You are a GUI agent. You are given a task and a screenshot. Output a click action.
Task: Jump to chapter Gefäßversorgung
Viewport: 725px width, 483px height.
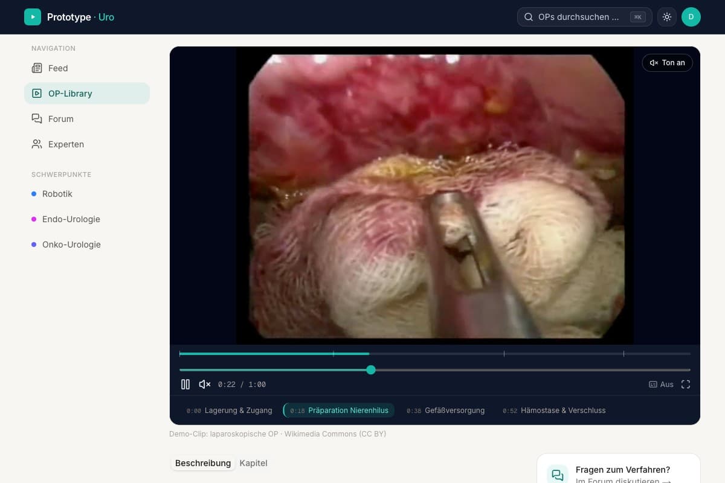(446, 411)
